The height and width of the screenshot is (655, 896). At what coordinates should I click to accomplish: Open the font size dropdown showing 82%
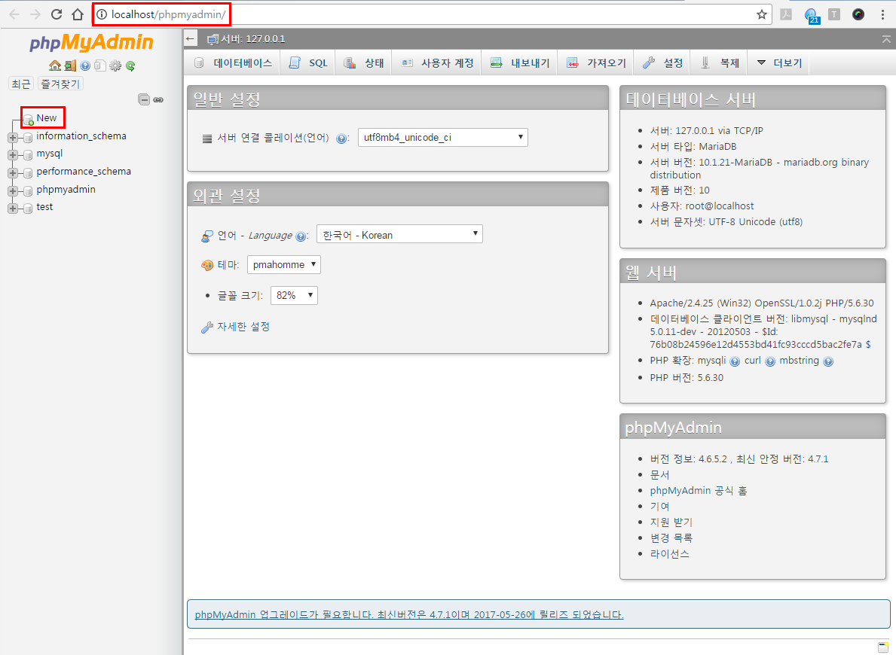point(294,296)
